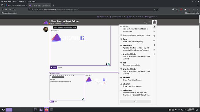
Task: Open the profile person tab in user menu
Action: 154,54
